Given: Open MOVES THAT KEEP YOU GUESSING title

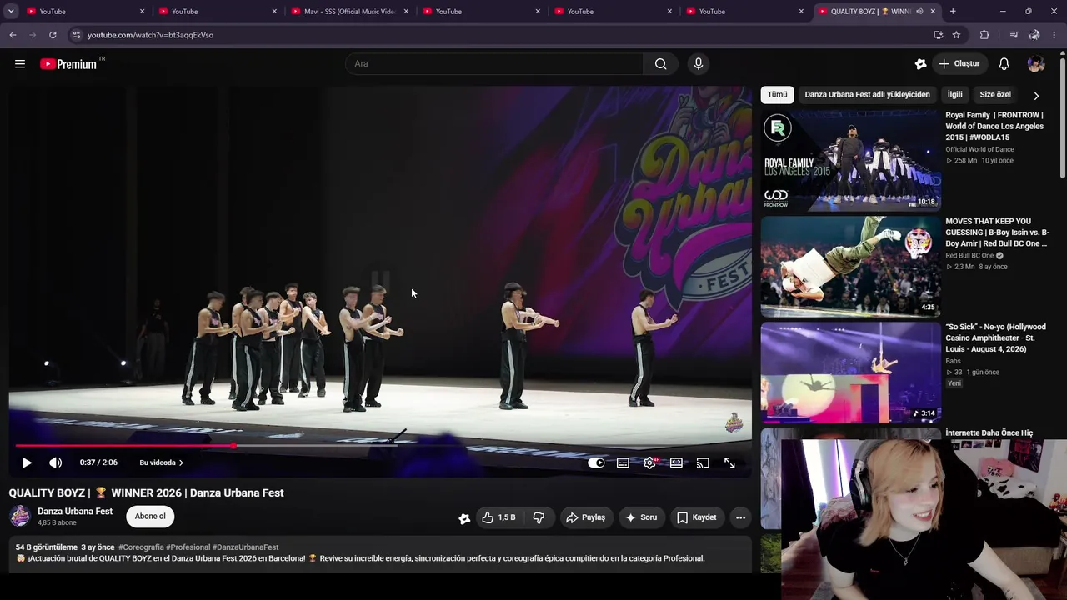Looking at the screenshot, I should [x=998, y=232].
